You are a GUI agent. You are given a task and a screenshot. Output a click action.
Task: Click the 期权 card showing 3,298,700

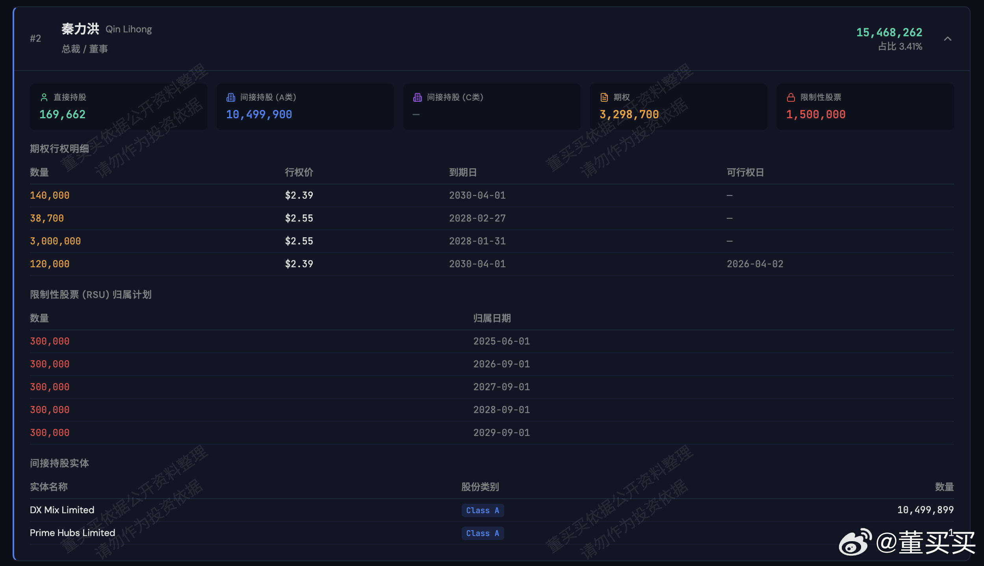pos(678,106)
